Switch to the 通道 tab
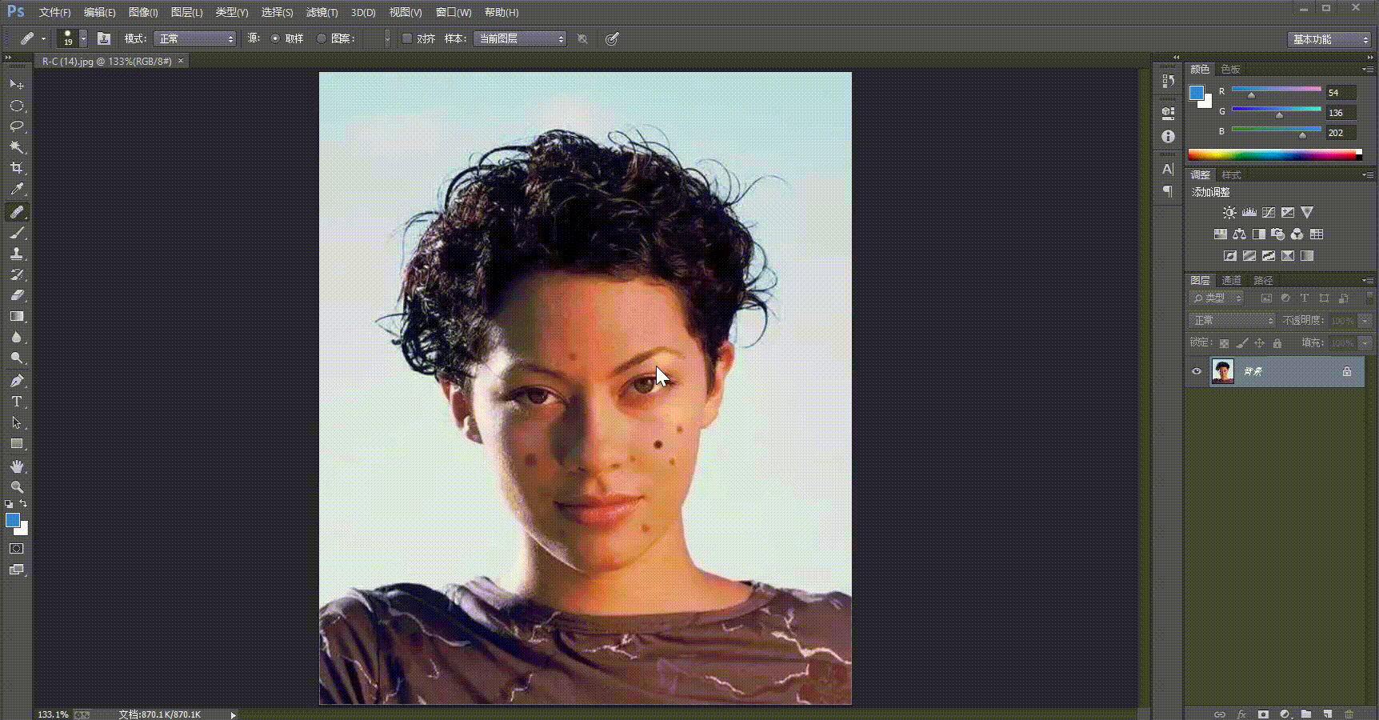The width and height of the screenshot is (1379, 720). coord(1231,280)
